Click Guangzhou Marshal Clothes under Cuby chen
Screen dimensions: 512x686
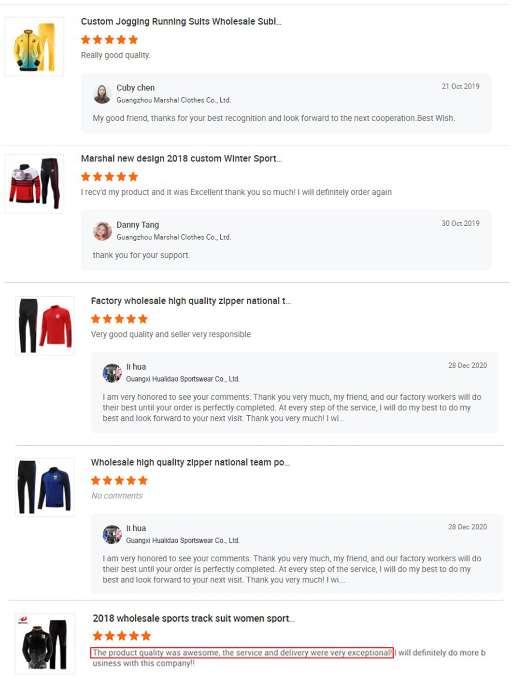pos(174,100)
